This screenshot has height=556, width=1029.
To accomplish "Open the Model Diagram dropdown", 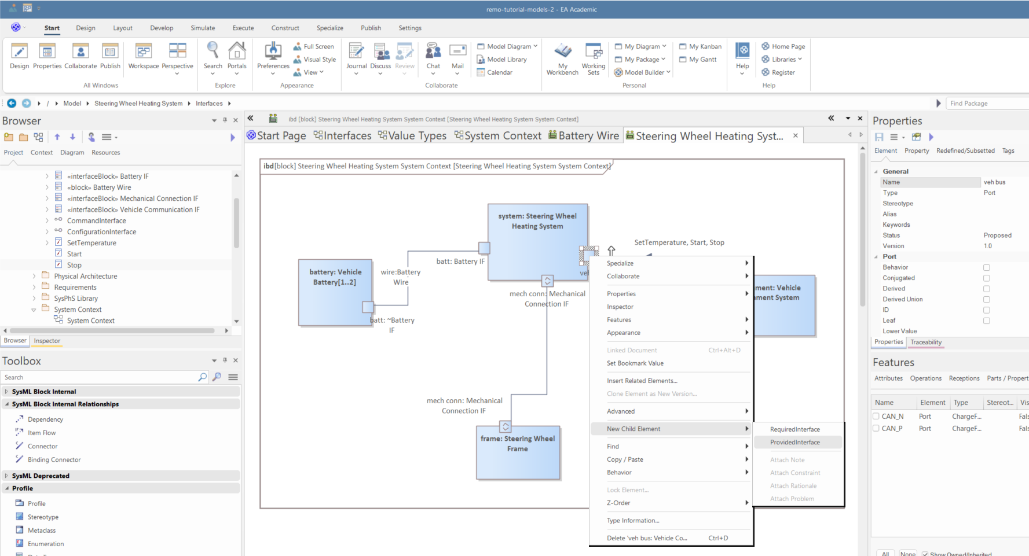I will tap(508, 46).
